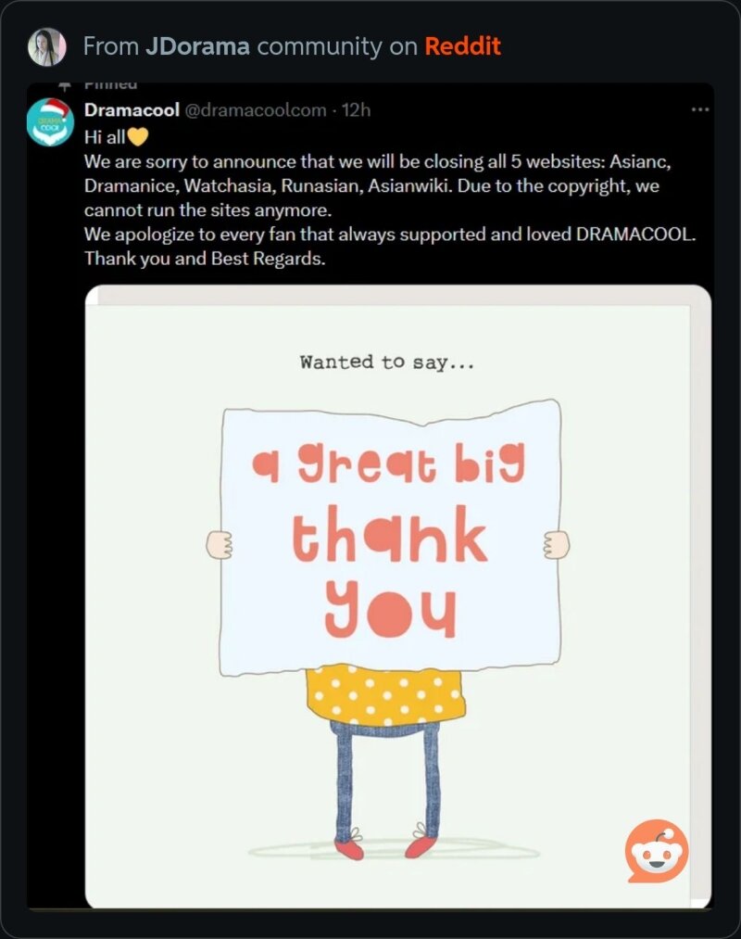Click the yellow heart emoji
The image size is (741, 939).
pos(138,137)
